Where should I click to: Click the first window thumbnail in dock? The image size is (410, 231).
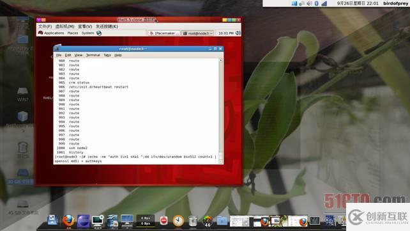click(239, 221)
